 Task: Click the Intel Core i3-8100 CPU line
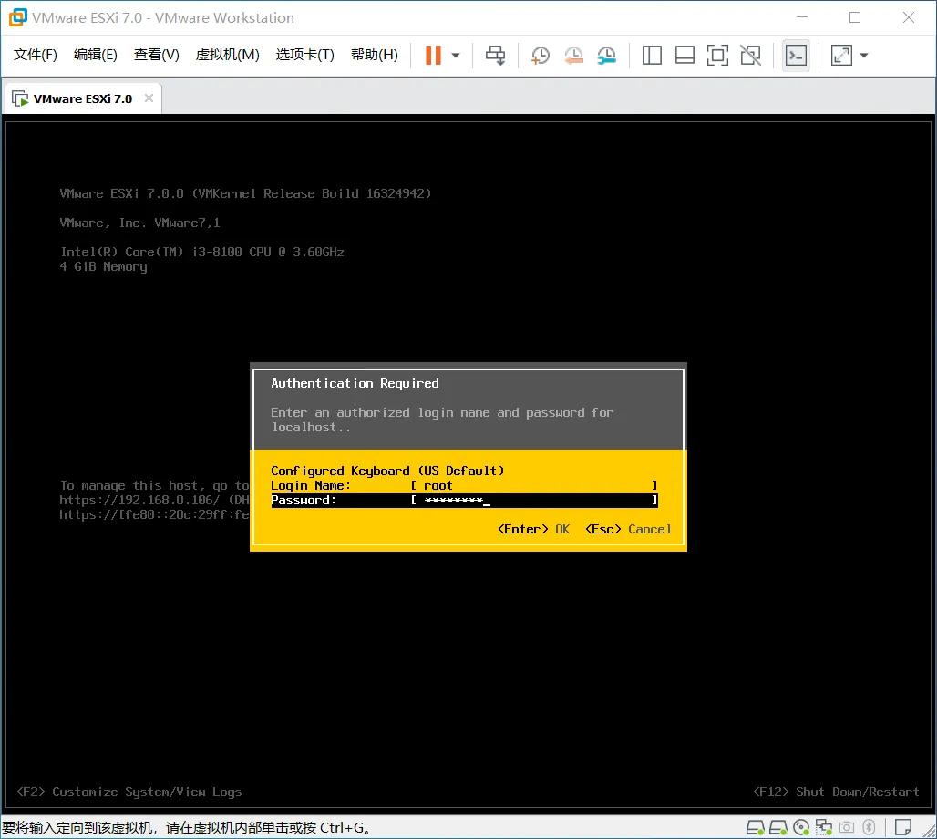[x=202, y=252]
